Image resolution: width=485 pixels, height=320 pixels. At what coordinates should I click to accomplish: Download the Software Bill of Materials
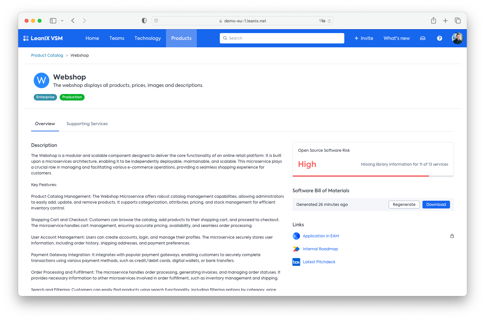pyautogui.click(x=436, y=205)
